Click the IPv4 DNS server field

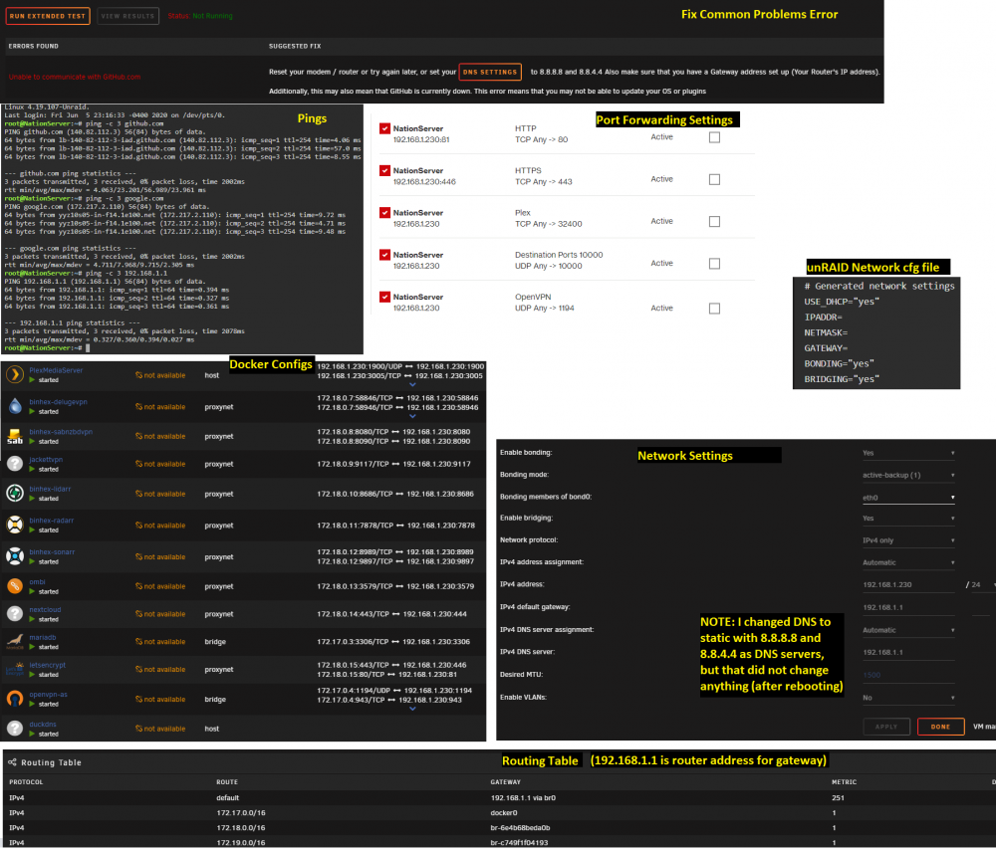pyautogui.click(x=908, y=653)
